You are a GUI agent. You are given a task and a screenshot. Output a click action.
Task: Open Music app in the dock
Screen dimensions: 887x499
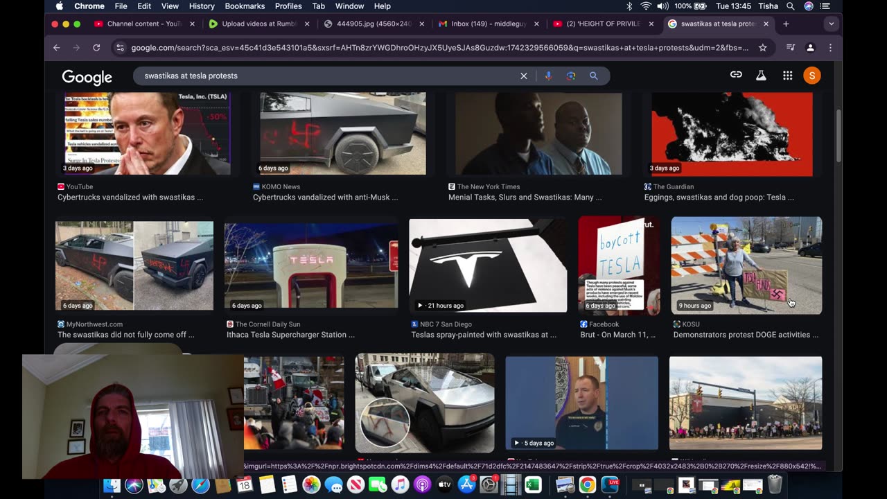point(400,484)
